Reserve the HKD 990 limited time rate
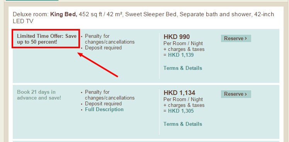The image size is (289, 142). [236, 39]
